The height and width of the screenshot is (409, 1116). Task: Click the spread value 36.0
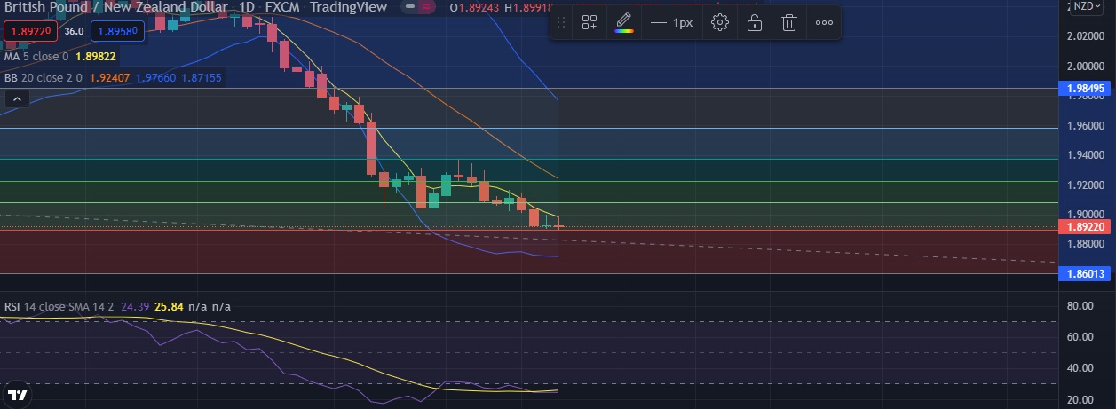point(75,31)
